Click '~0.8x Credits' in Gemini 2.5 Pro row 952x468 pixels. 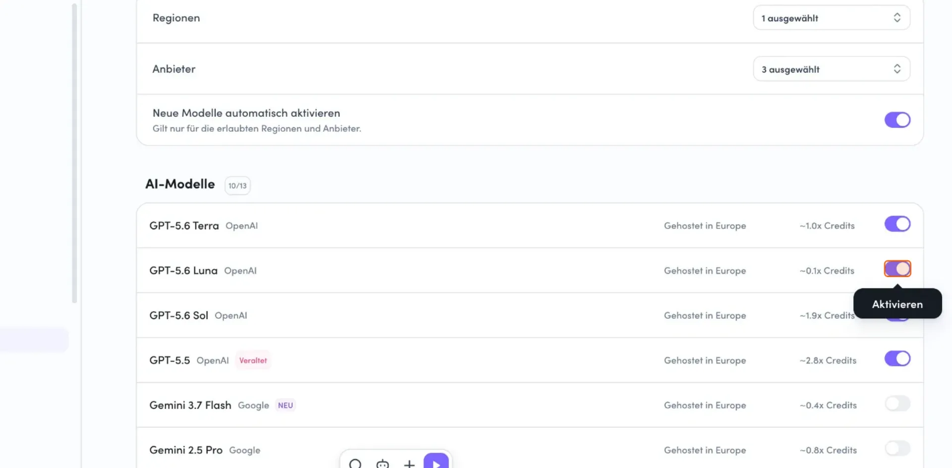tap(828, 450)
